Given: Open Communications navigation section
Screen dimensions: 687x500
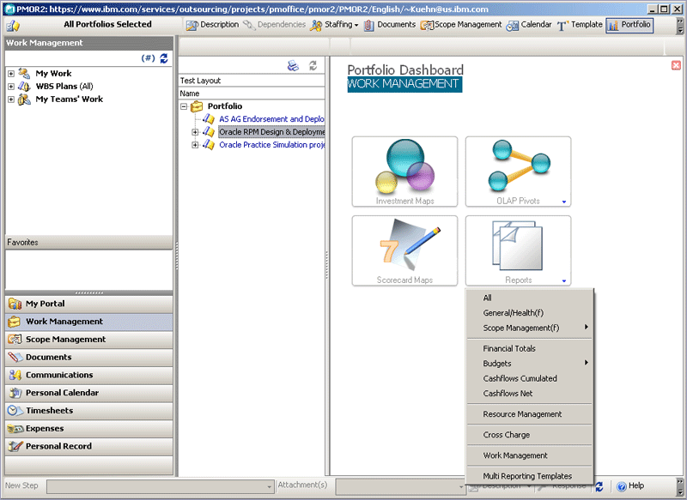Looking at the screenshot, I should (89, 376).
